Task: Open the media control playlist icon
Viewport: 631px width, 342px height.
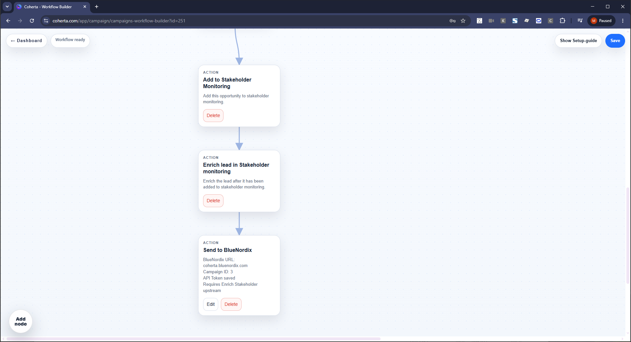Action: pos(580,21)
